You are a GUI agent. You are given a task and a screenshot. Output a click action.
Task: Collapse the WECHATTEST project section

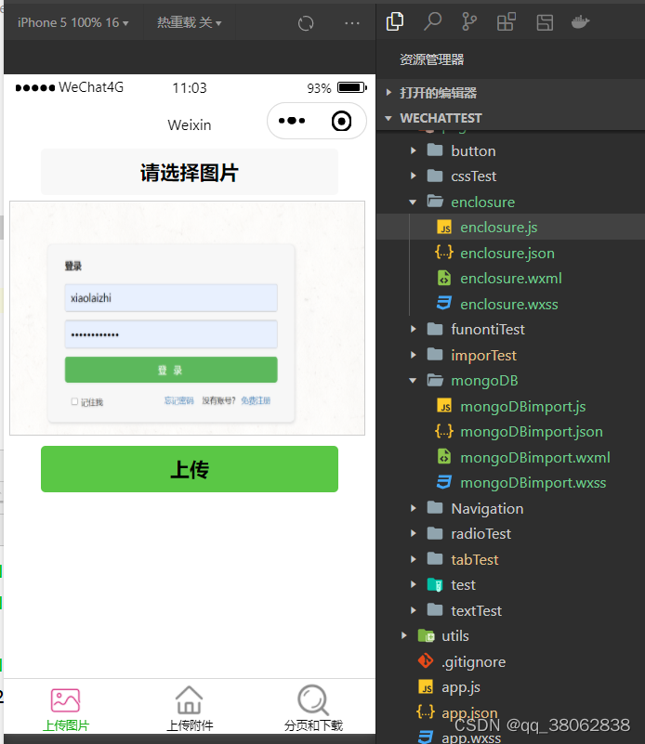pyautogui.click(x=510, y=118)
